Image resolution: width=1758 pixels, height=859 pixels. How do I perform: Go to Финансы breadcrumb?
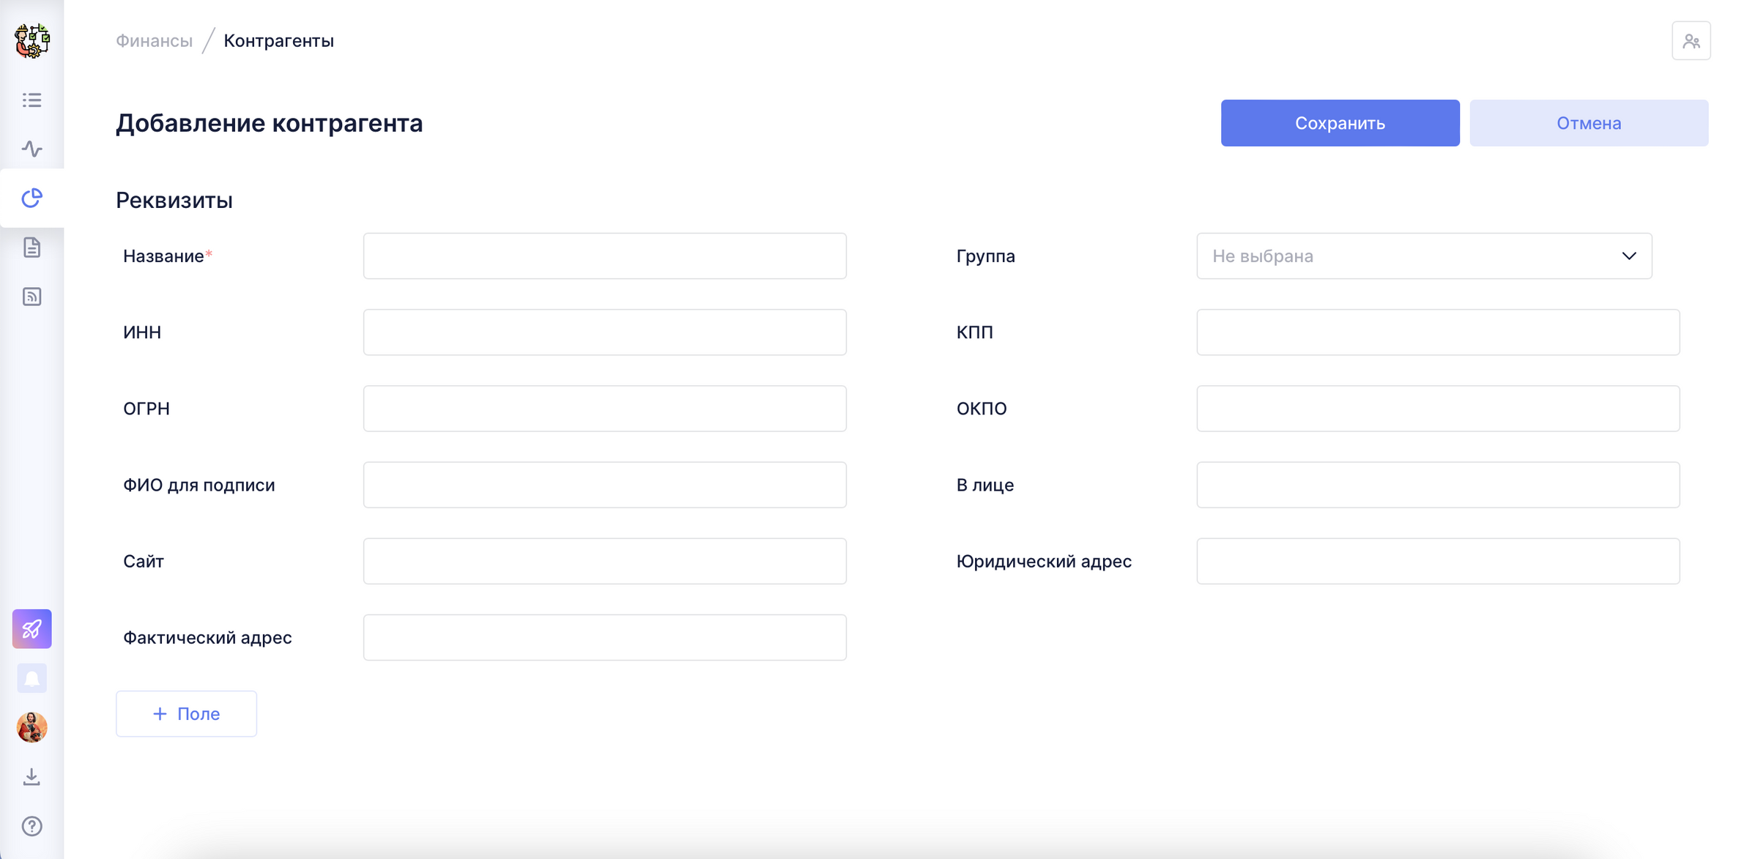155,41
